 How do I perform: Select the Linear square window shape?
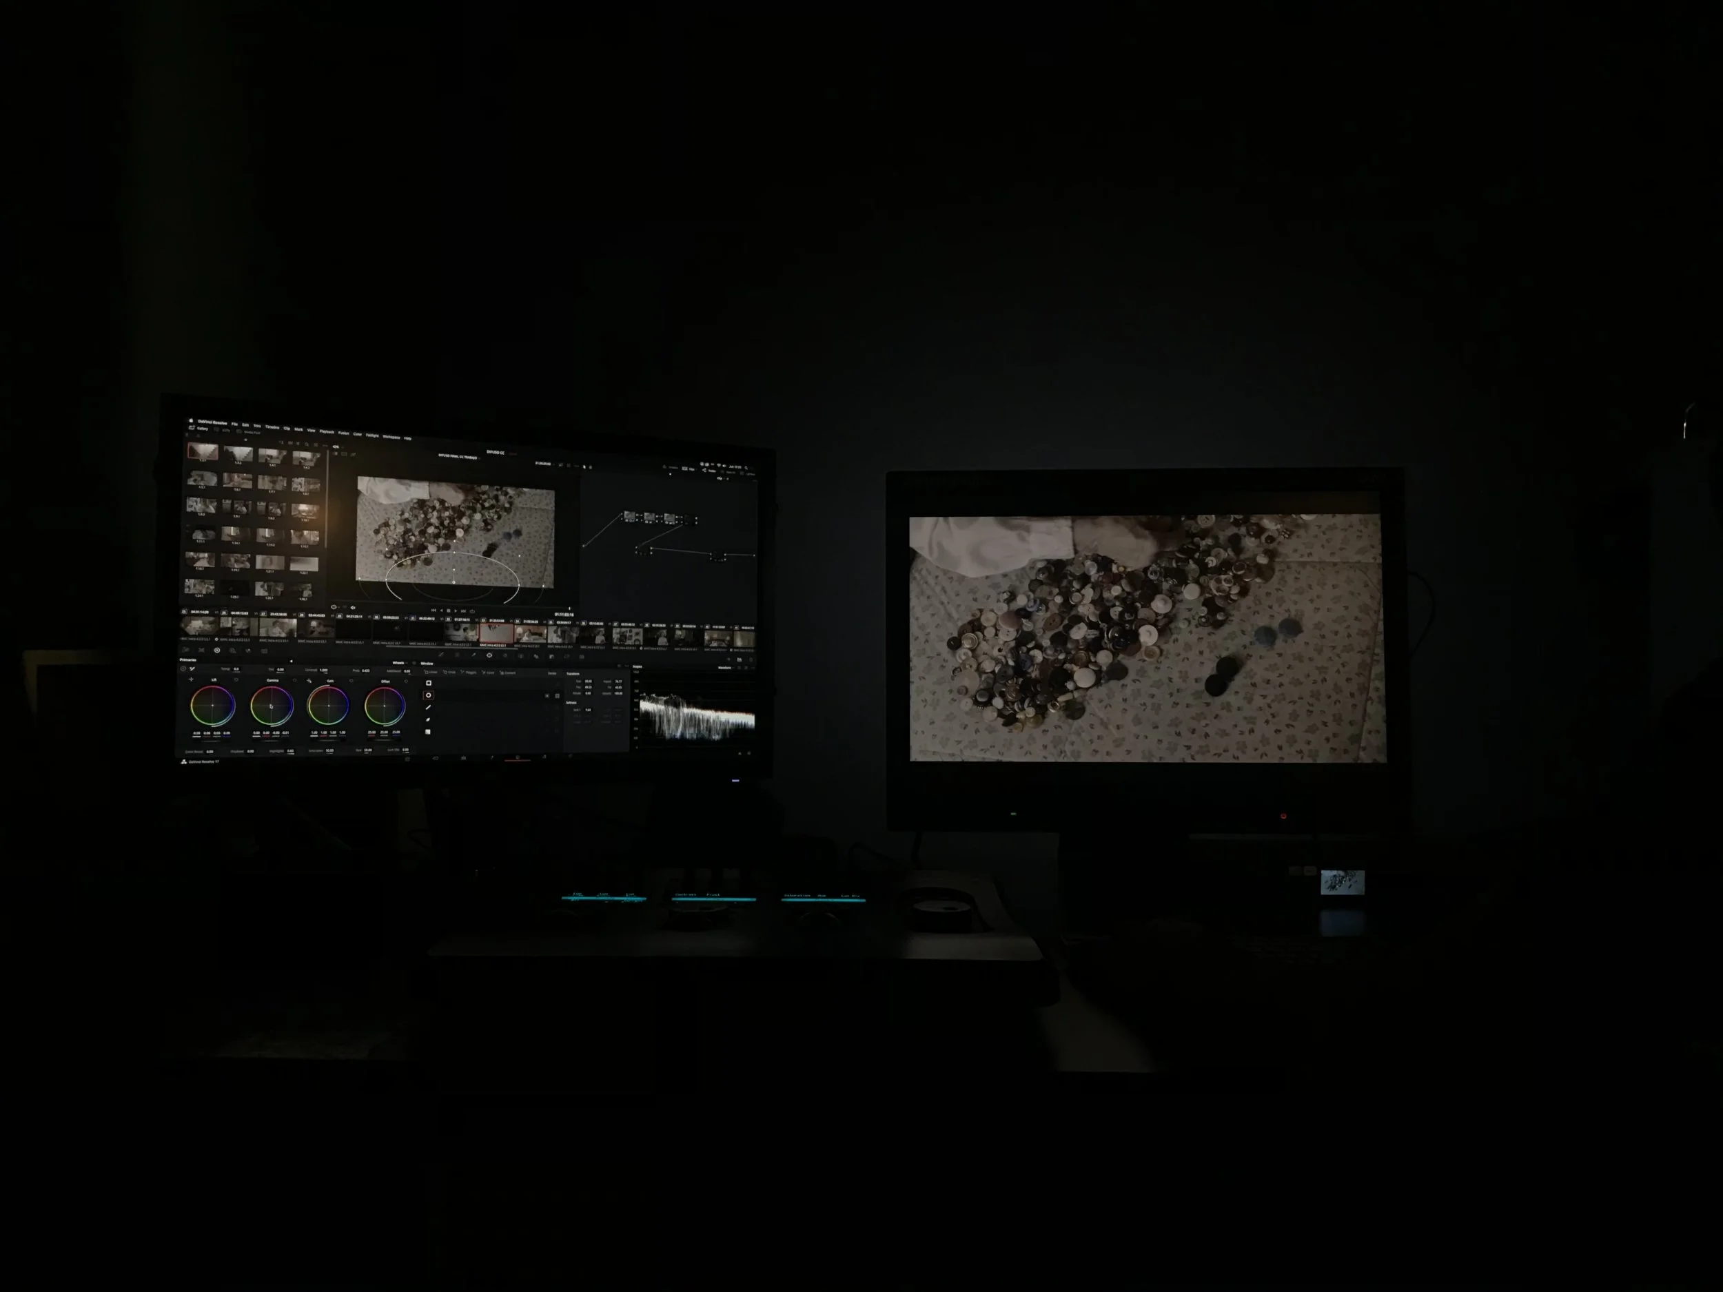[429, 683]
